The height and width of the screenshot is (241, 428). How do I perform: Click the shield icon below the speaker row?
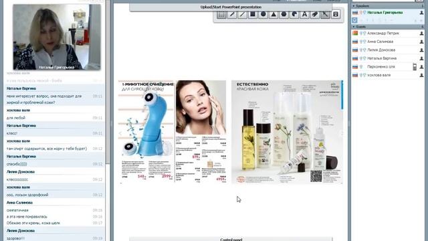[x=354, y=20]
